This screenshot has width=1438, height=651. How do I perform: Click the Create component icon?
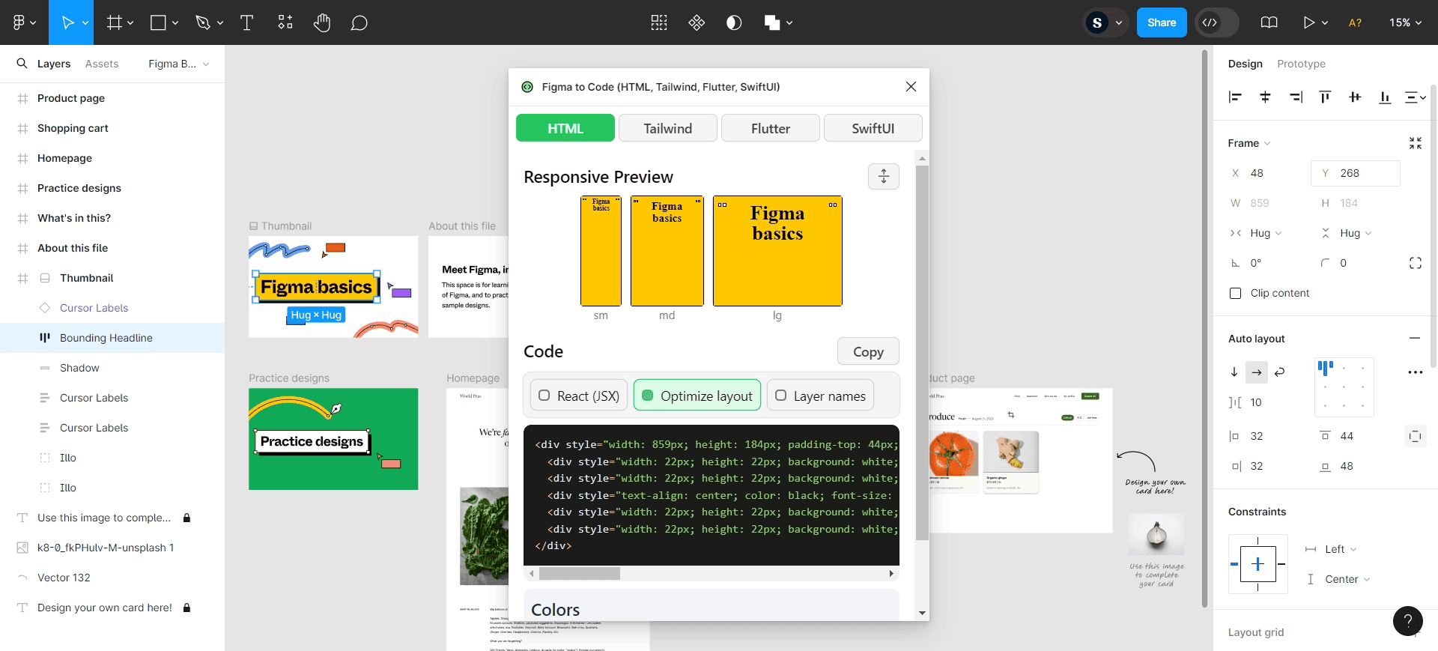[x=697, y=22]
